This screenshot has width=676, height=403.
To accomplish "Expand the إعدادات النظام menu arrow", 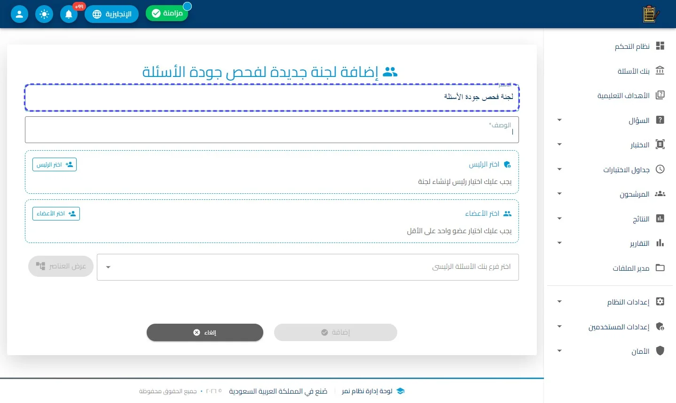I will point(559,302).
